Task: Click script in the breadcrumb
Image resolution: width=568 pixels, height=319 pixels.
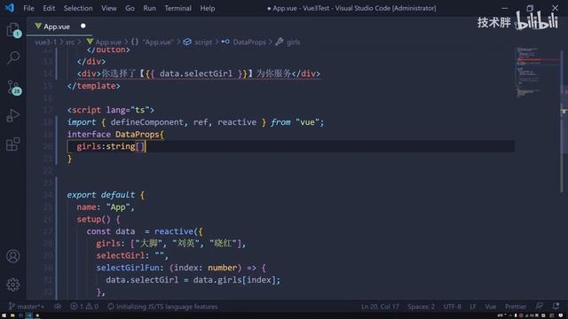Action: tap(198, 42)
